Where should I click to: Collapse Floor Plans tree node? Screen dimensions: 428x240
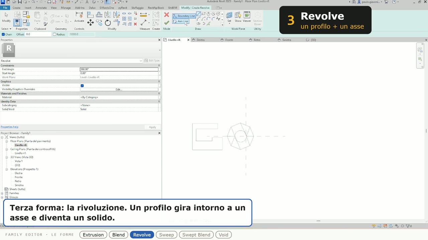coord(6,141)
